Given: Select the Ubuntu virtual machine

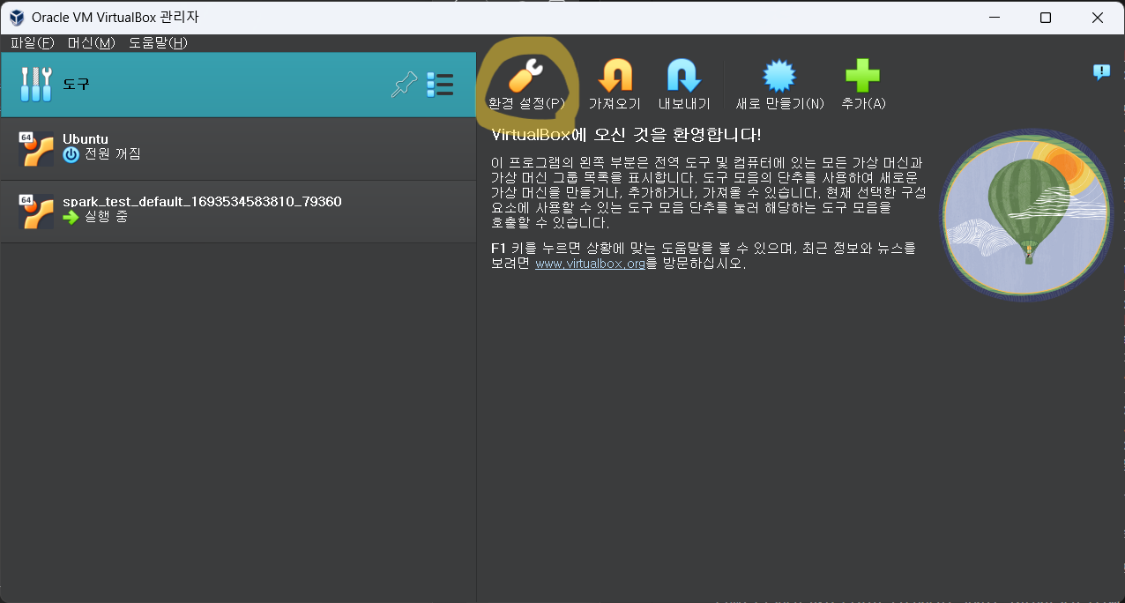Looking at the screenshot, I should click(x=238, y=149).
